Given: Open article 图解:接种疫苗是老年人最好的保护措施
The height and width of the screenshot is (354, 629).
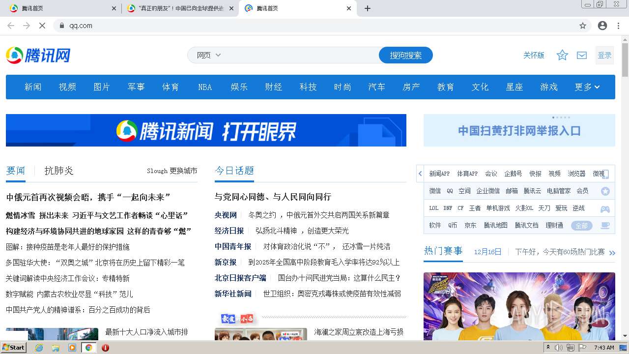Looking at the screenshot, I should (x=68, y=247).
